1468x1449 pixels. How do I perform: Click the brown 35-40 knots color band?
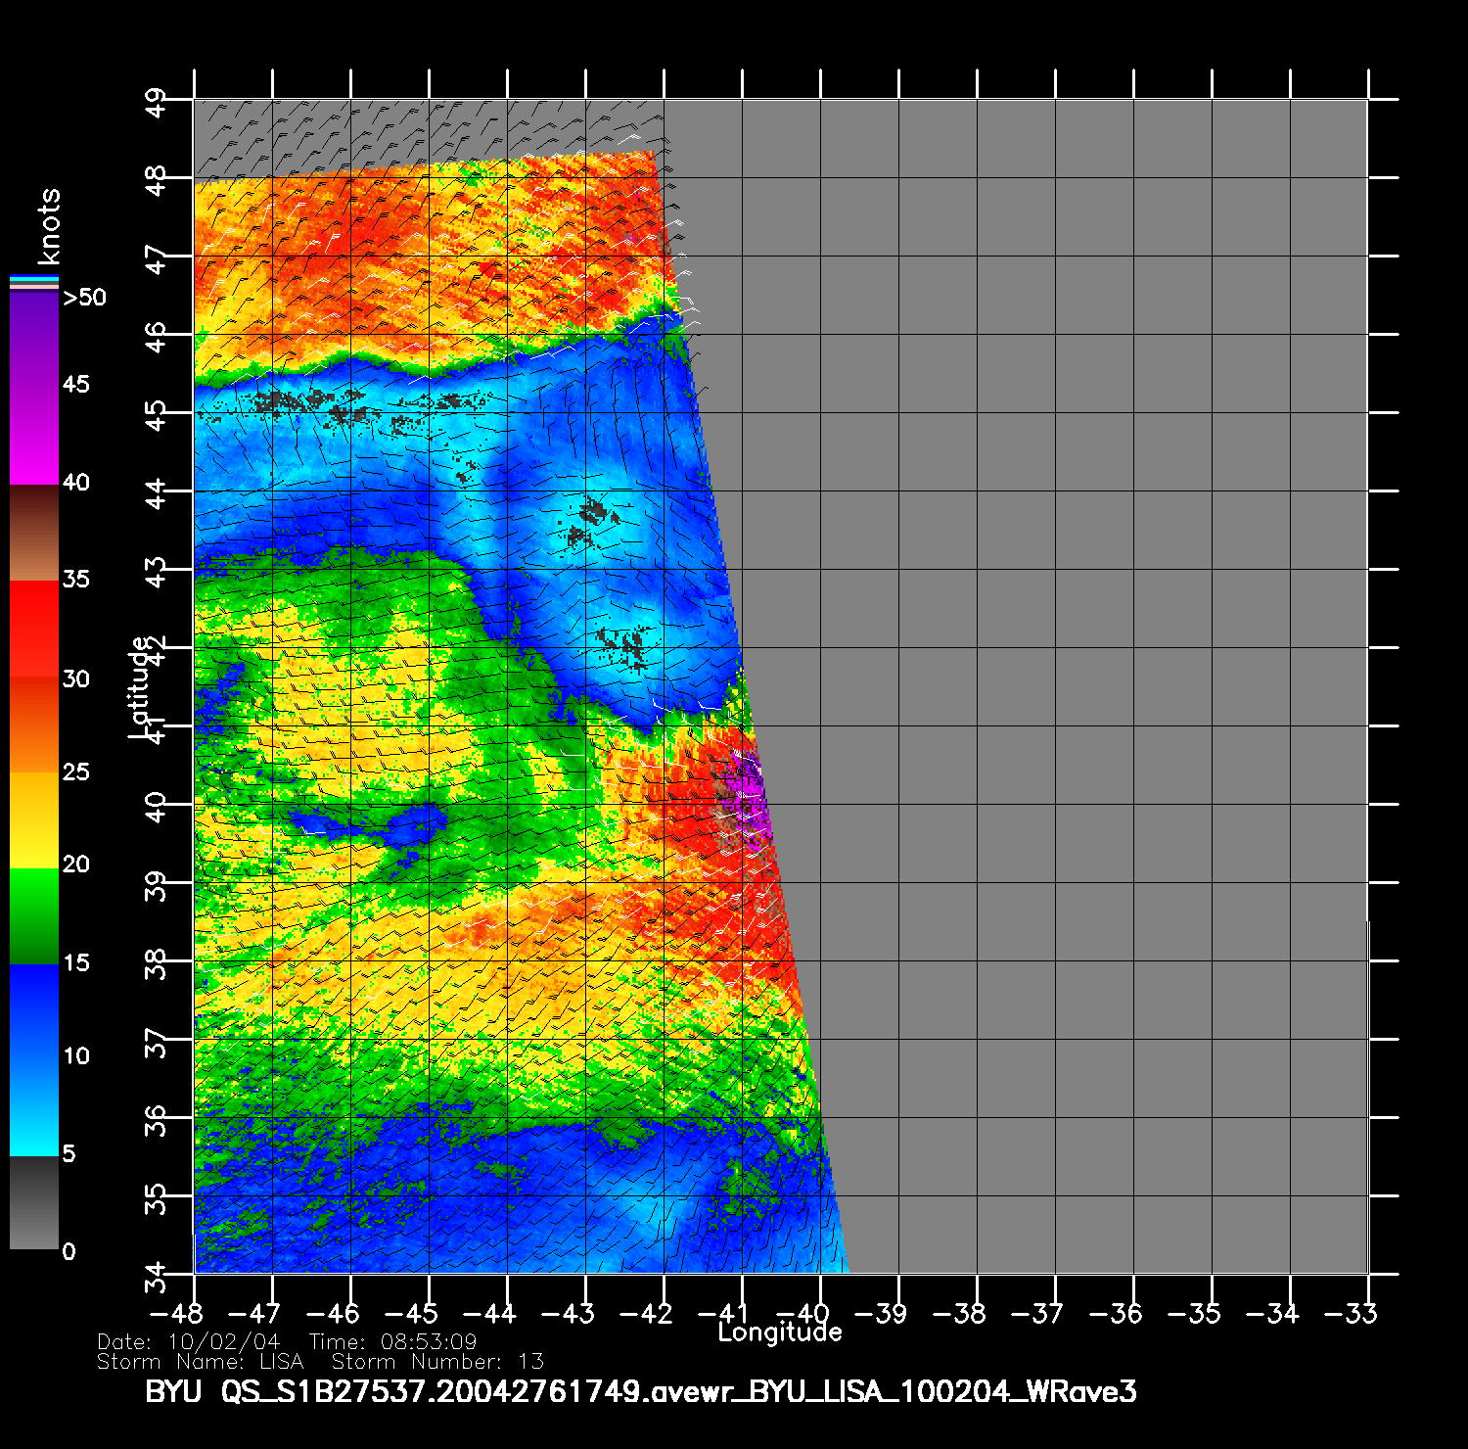(x=34, y=534)
